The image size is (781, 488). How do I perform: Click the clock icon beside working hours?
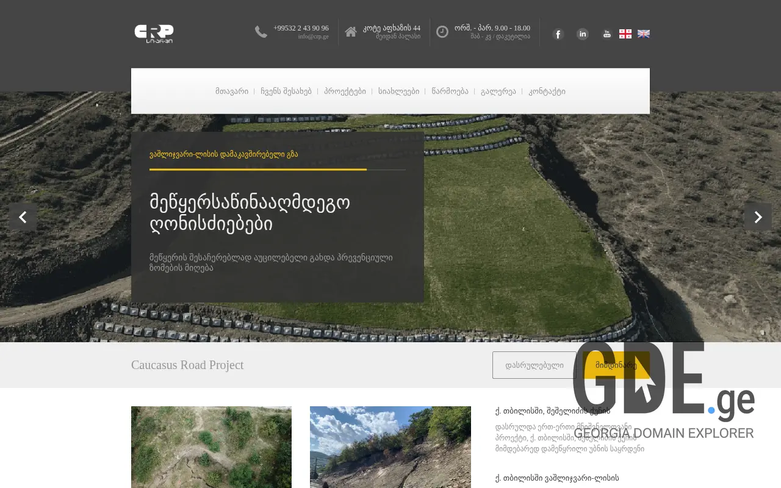(x=442, y=31)
